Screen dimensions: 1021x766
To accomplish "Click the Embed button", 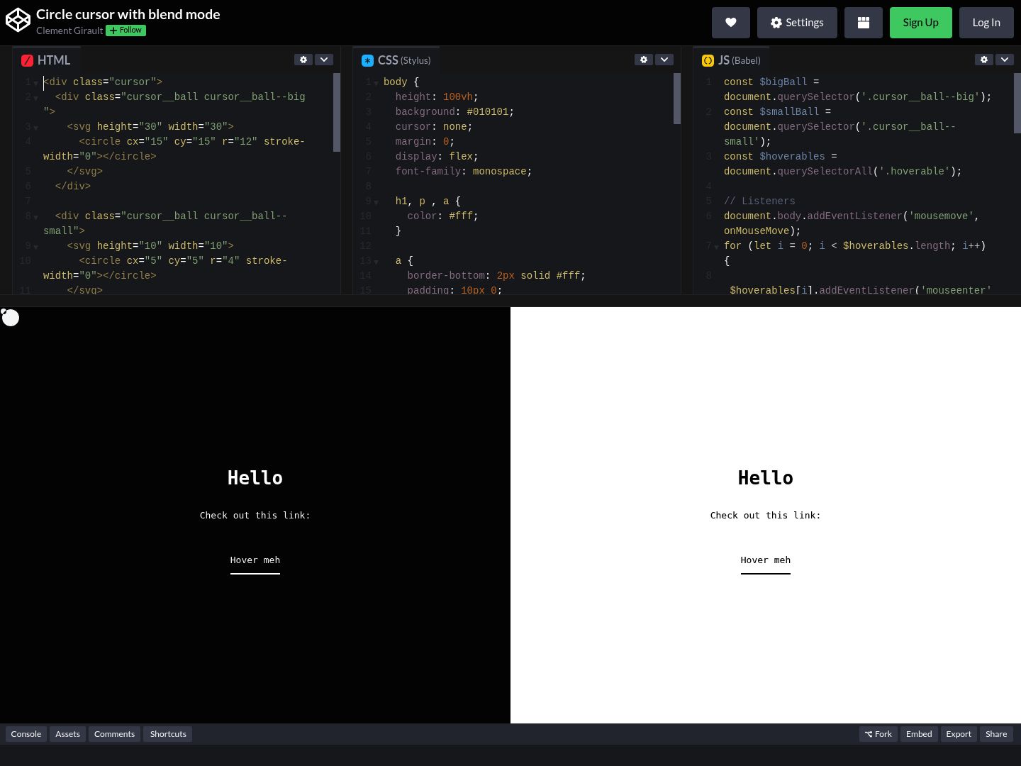I will tap(919, 734).
